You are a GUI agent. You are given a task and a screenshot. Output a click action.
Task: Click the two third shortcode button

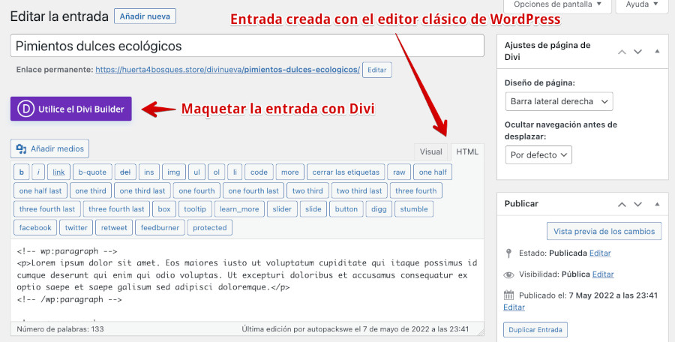pos(307,190)
